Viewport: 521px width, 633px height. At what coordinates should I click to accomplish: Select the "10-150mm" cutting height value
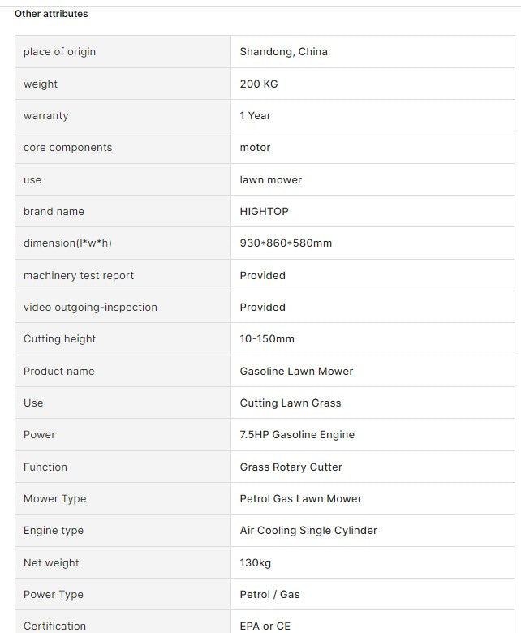tap(267, 339)
